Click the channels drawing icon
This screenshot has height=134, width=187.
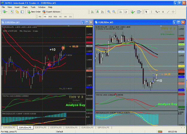(156, 12)
